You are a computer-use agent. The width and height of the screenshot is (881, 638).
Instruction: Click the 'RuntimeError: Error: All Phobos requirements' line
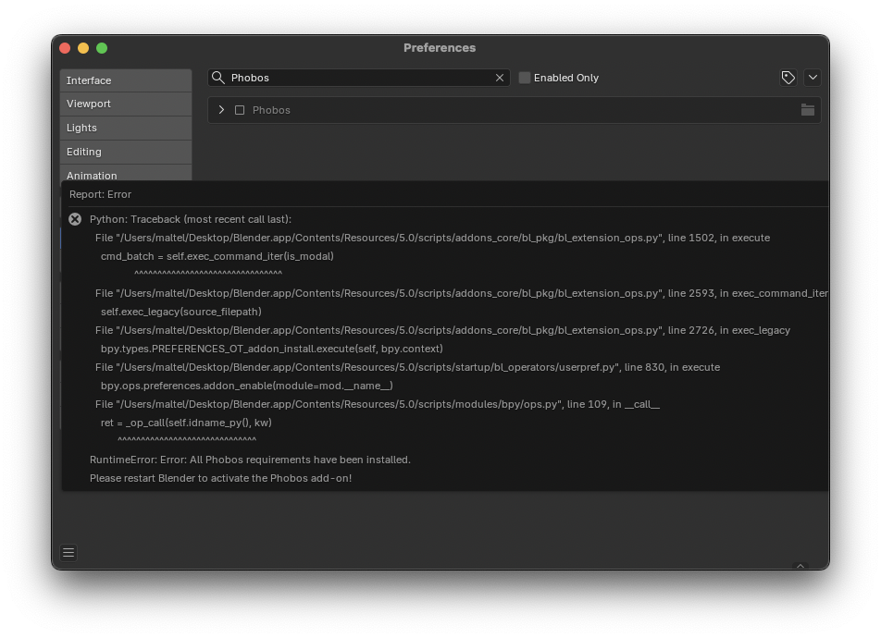coord(250,460)
